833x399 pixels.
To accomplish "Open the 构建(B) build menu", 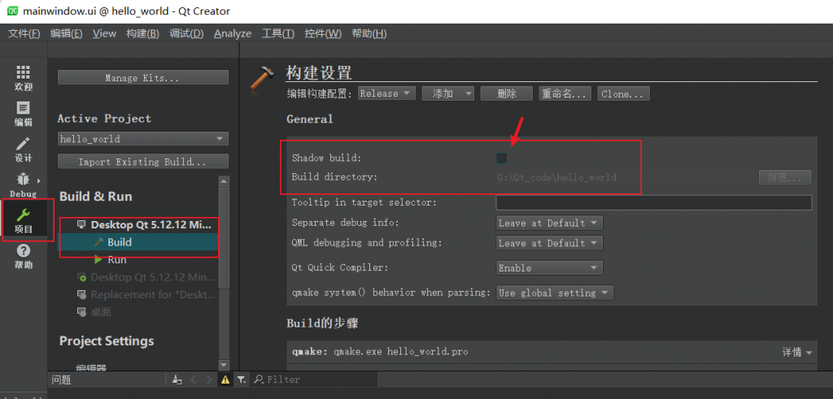I will [142, 33].
